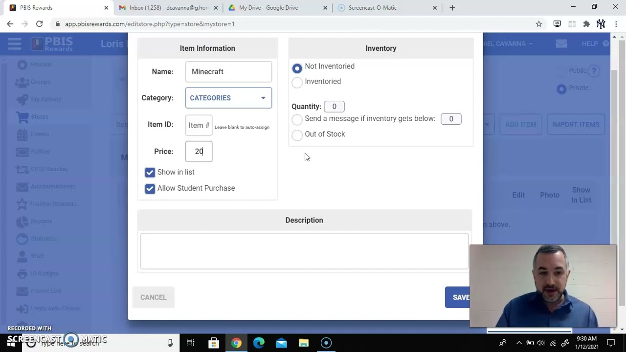
Task: Open the CICO Teacher icon
Action: click(22, 169)
